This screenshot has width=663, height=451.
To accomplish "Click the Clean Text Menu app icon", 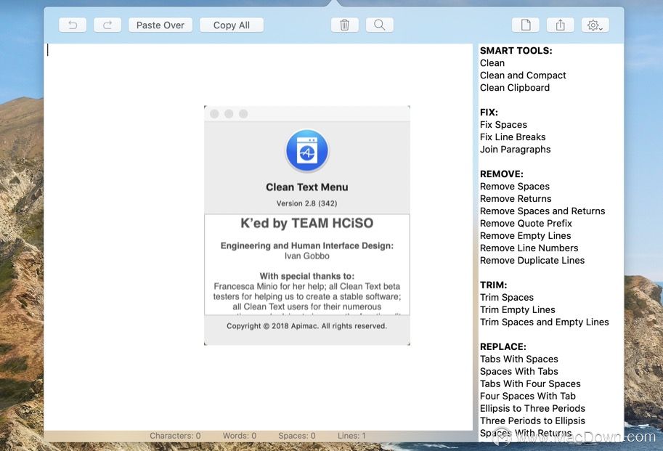I will 307,151.
